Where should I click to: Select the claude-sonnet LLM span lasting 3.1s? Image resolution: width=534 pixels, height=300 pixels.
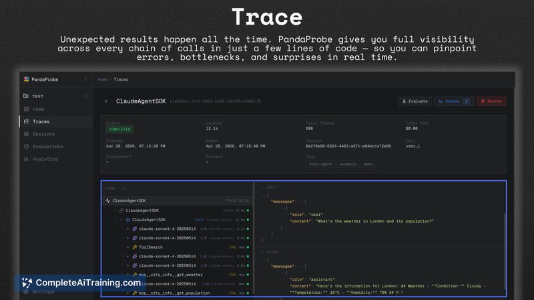tap(177, 238)
